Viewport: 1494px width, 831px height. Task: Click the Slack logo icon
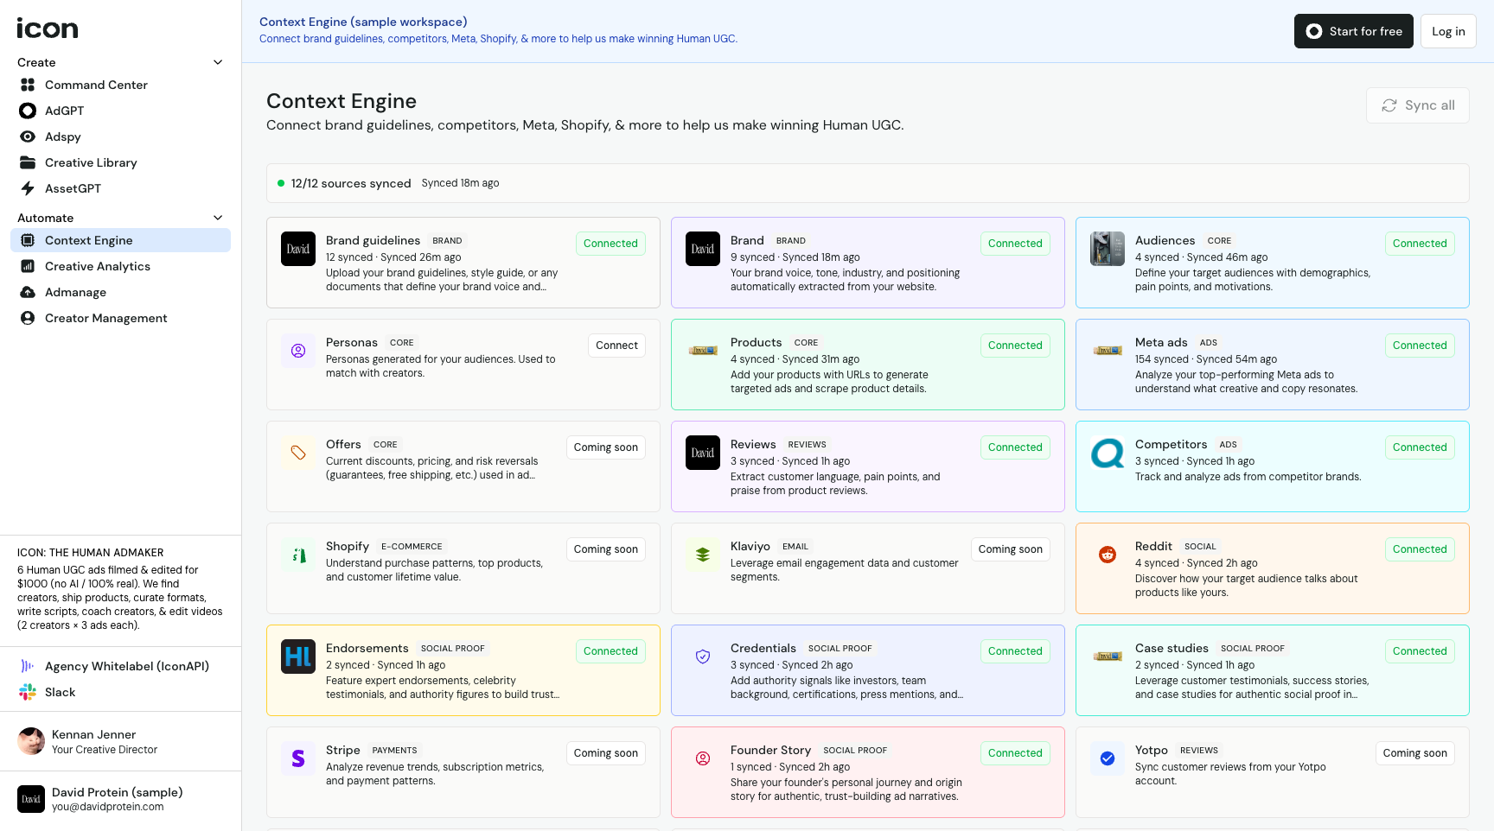point(28,692)
